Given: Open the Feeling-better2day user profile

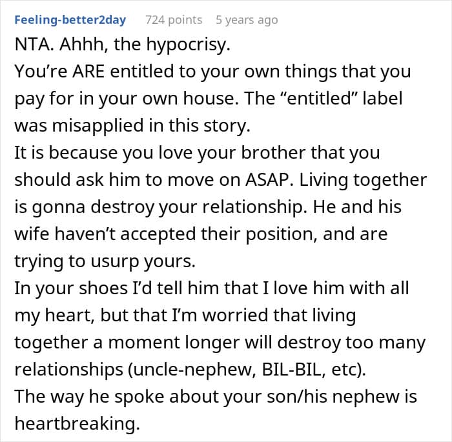Looking at the screenshot, I should click(x=69, y=20).
